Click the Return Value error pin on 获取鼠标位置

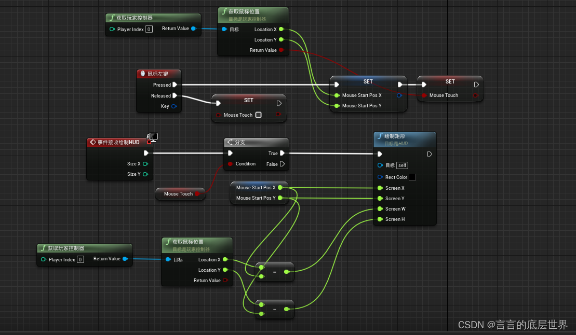[282, 50]
